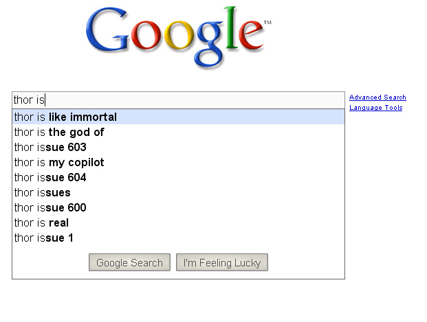
Task: Pick the 'thor issue 603' suggestion
Action: 50,148
